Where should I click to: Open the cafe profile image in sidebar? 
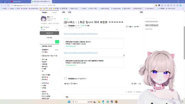43,18
